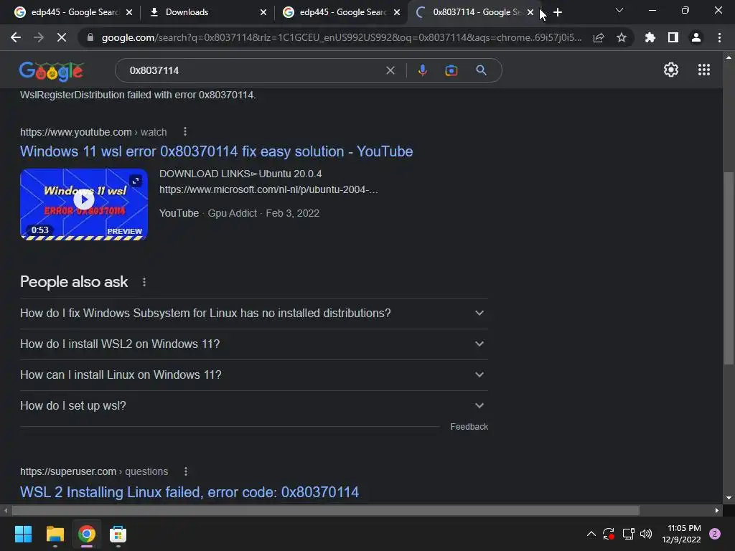Open People also ask options menu

144,282
